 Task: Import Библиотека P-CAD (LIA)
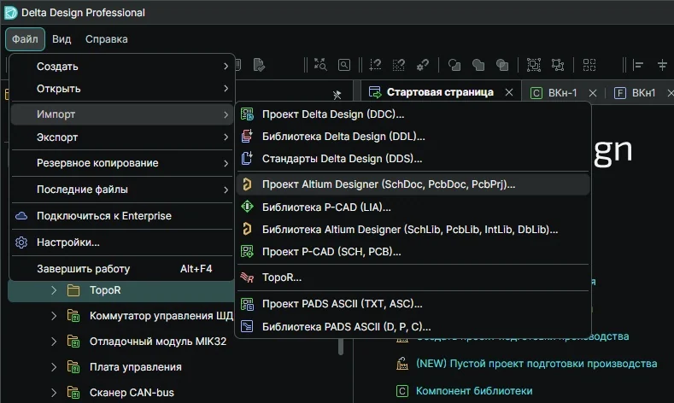pyautogui.click(x=413, y=207)
